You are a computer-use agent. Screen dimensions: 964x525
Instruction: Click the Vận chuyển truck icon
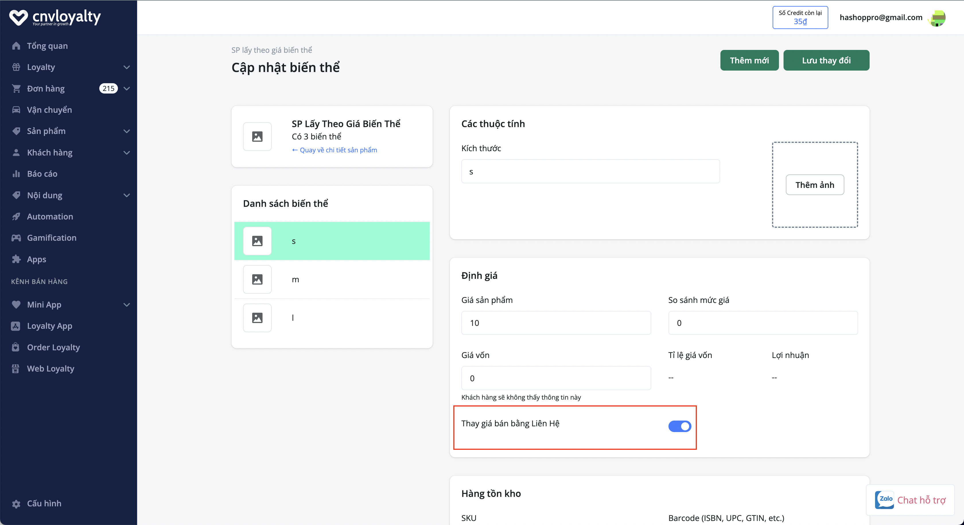click(x=16, y=110)
